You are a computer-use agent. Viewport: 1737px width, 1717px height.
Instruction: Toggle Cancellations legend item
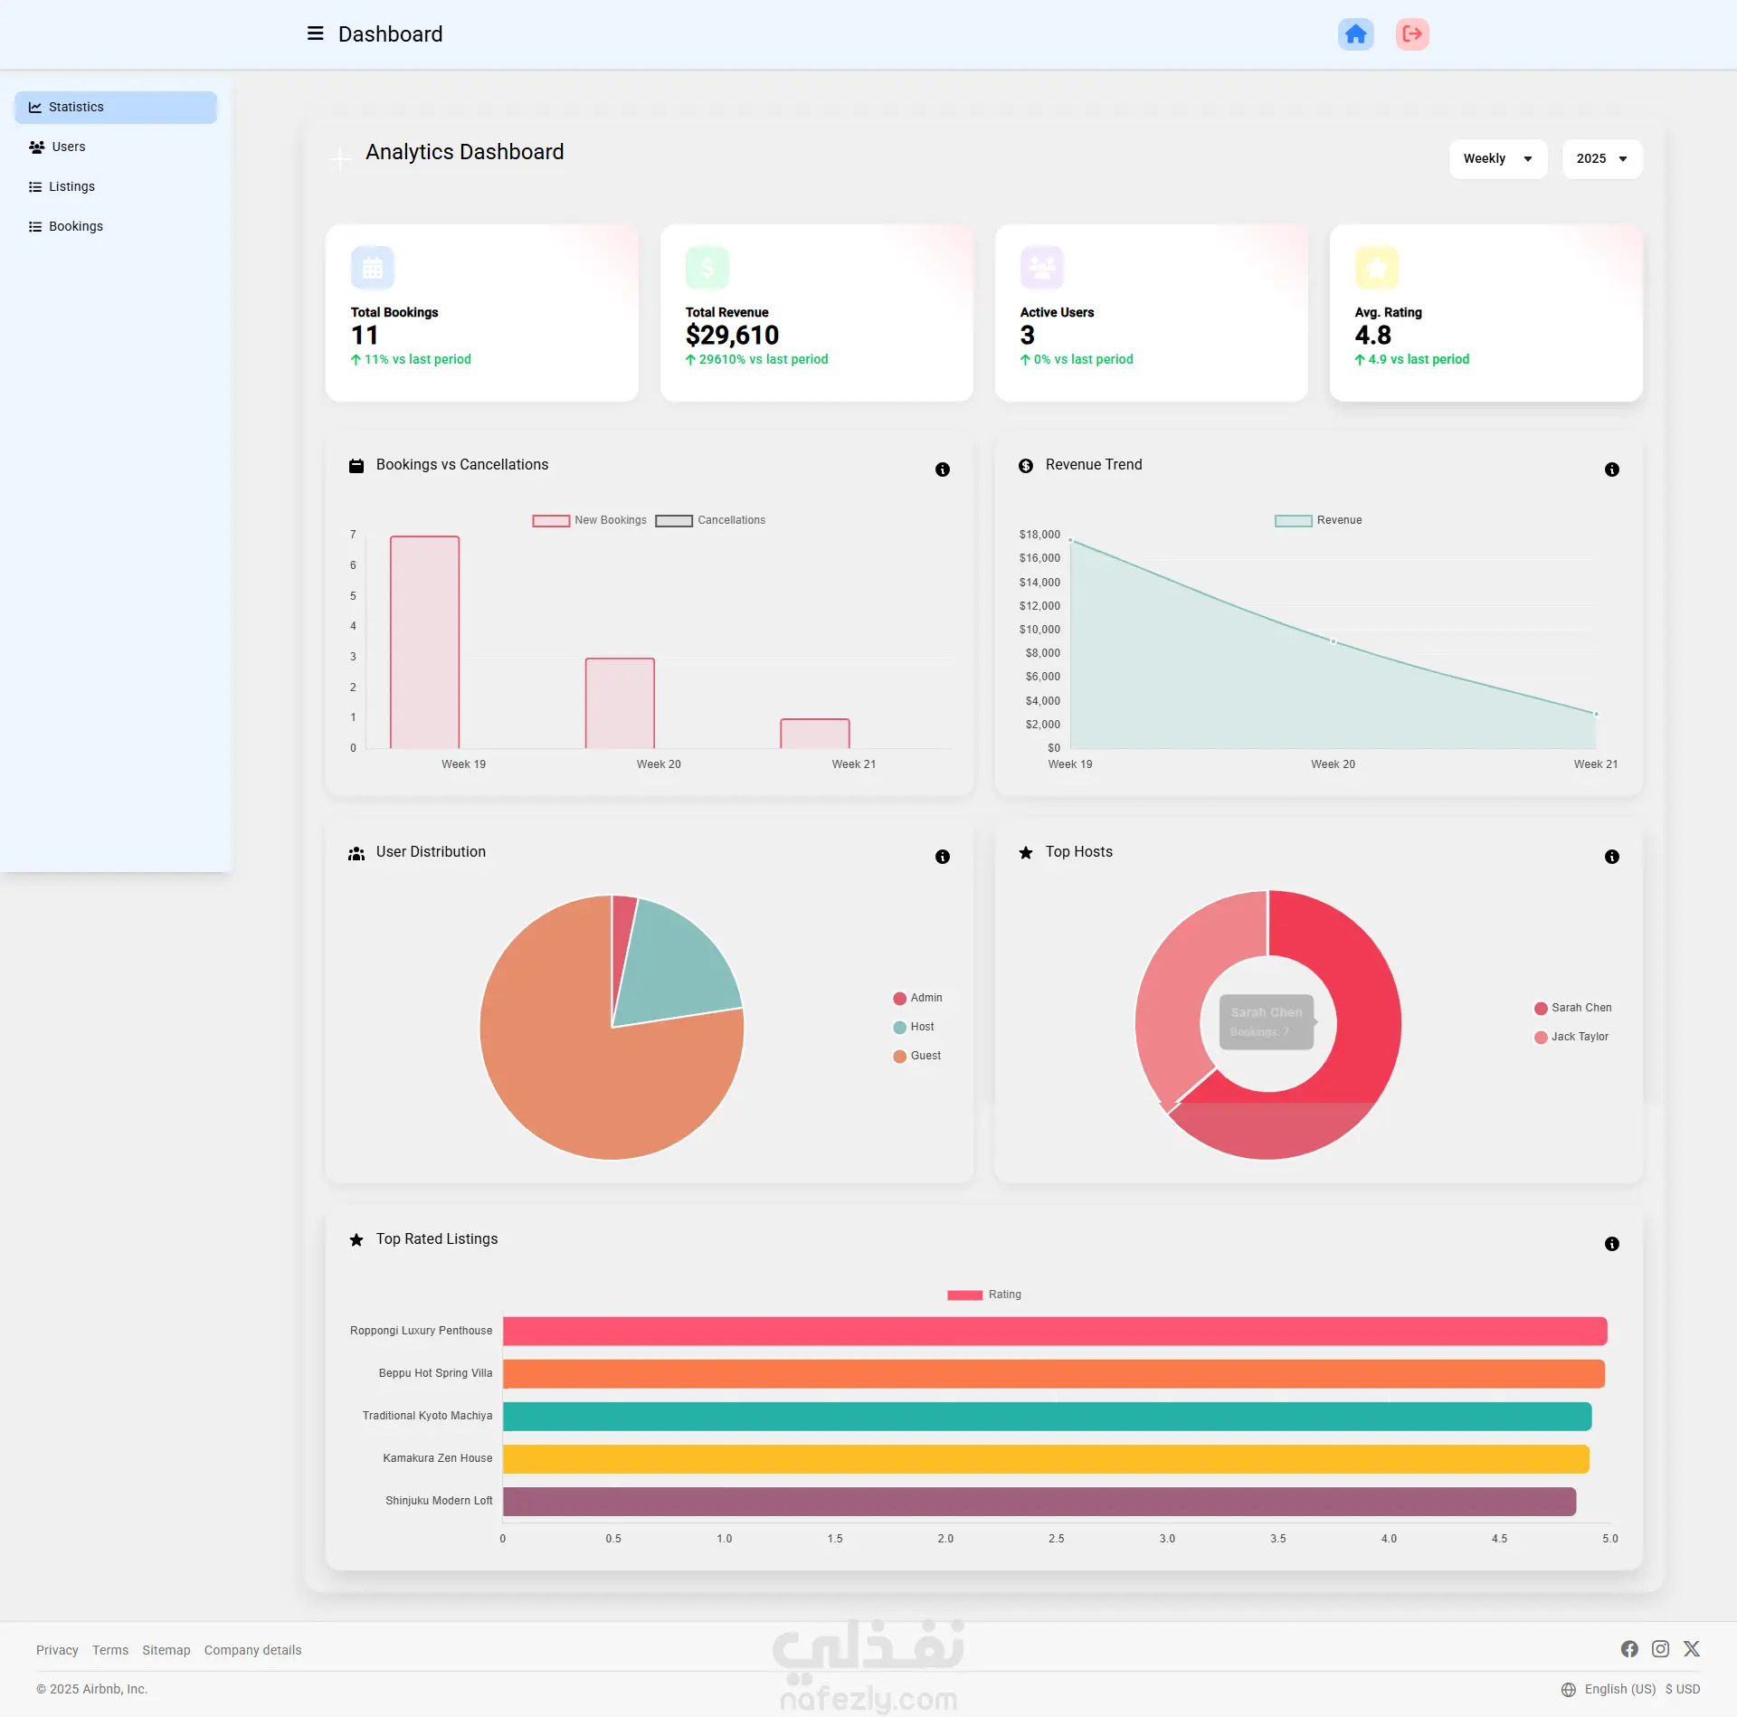tap(711, 520)
